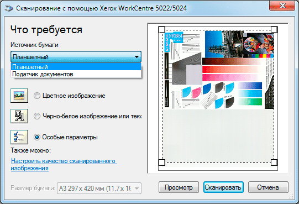Click the custom settings checklist icon

19,137
